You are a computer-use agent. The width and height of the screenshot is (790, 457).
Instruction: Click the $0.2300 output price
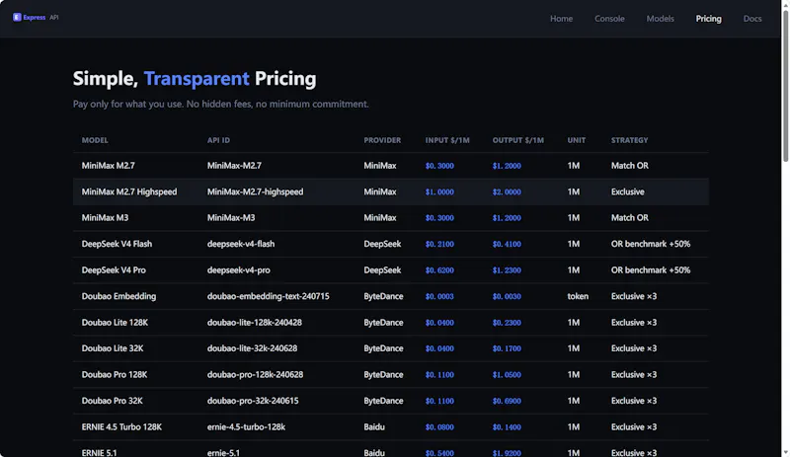(x=507, y=323)
